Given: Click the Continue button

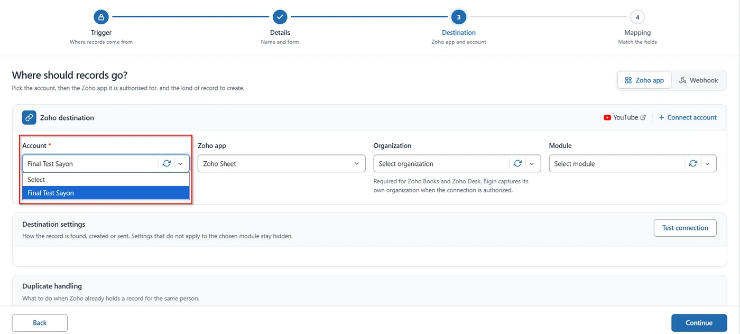Looking at the screenshot, I should 699,323.
